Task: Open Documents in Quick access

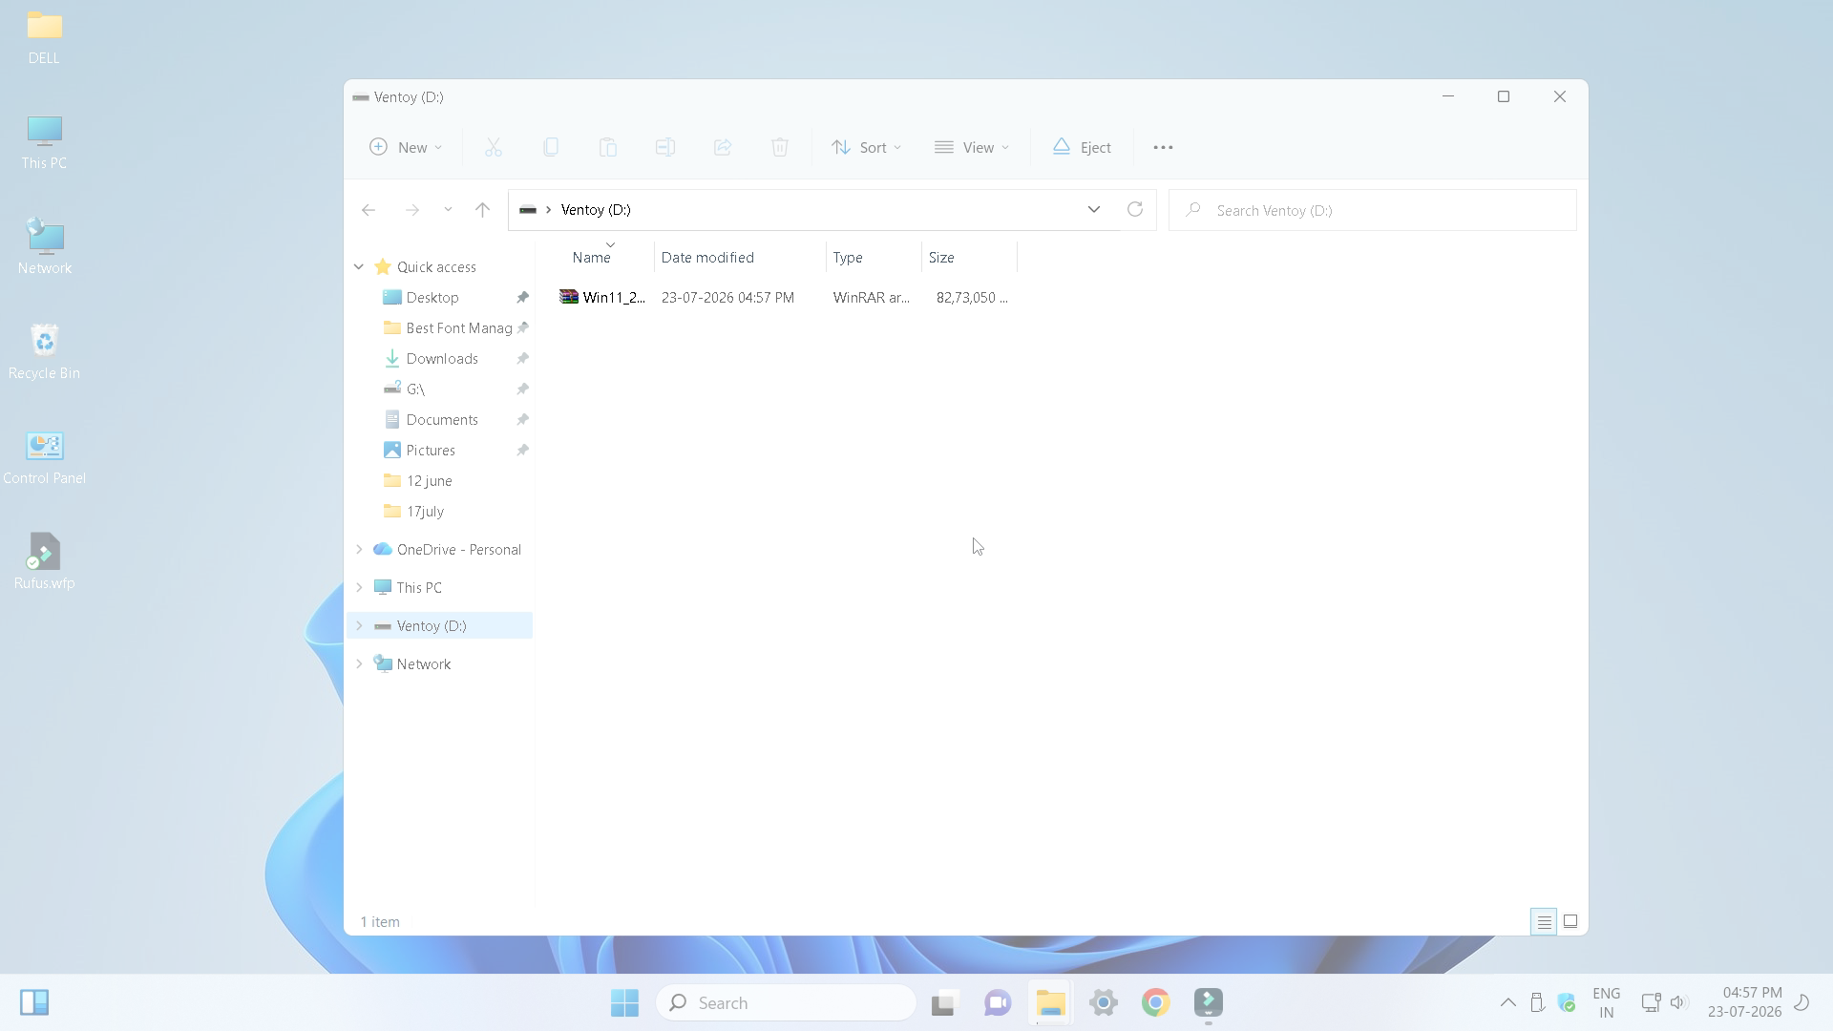Action: [440, 420]
